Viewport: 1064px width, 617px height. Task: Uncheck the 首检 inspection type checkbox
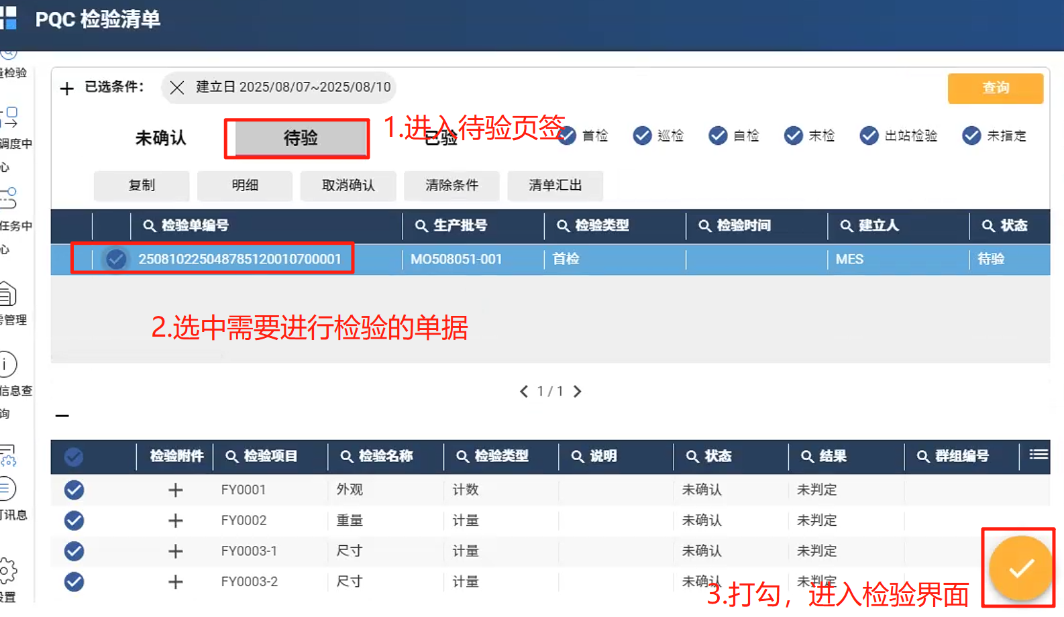pos(567,135)
